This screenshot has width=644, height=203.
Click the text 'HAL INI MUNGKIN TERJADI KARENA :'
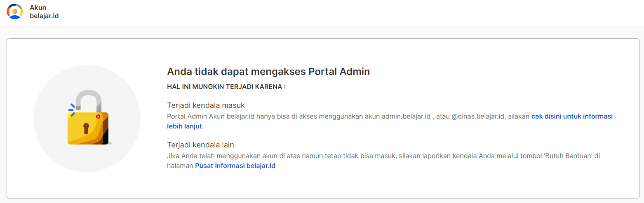(x=226, y=87)
